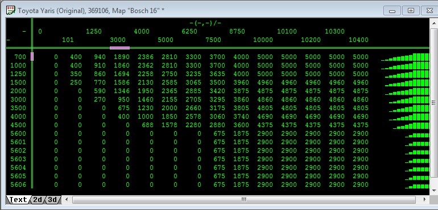Click the bar graph preview for row 5606

coord(417,186)
